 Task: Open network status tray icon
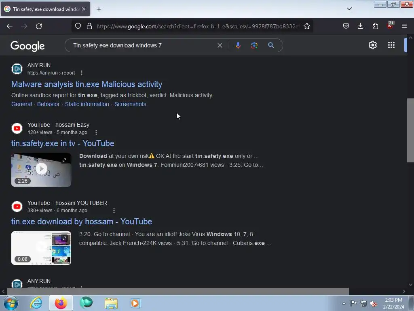point(363,303)
